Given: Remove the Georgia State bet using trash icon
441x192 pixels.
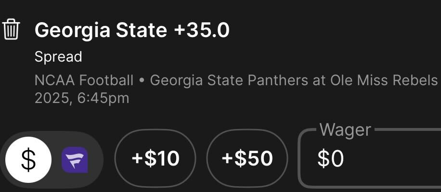Looking at the screenshot, I should (x=11, y=29).
